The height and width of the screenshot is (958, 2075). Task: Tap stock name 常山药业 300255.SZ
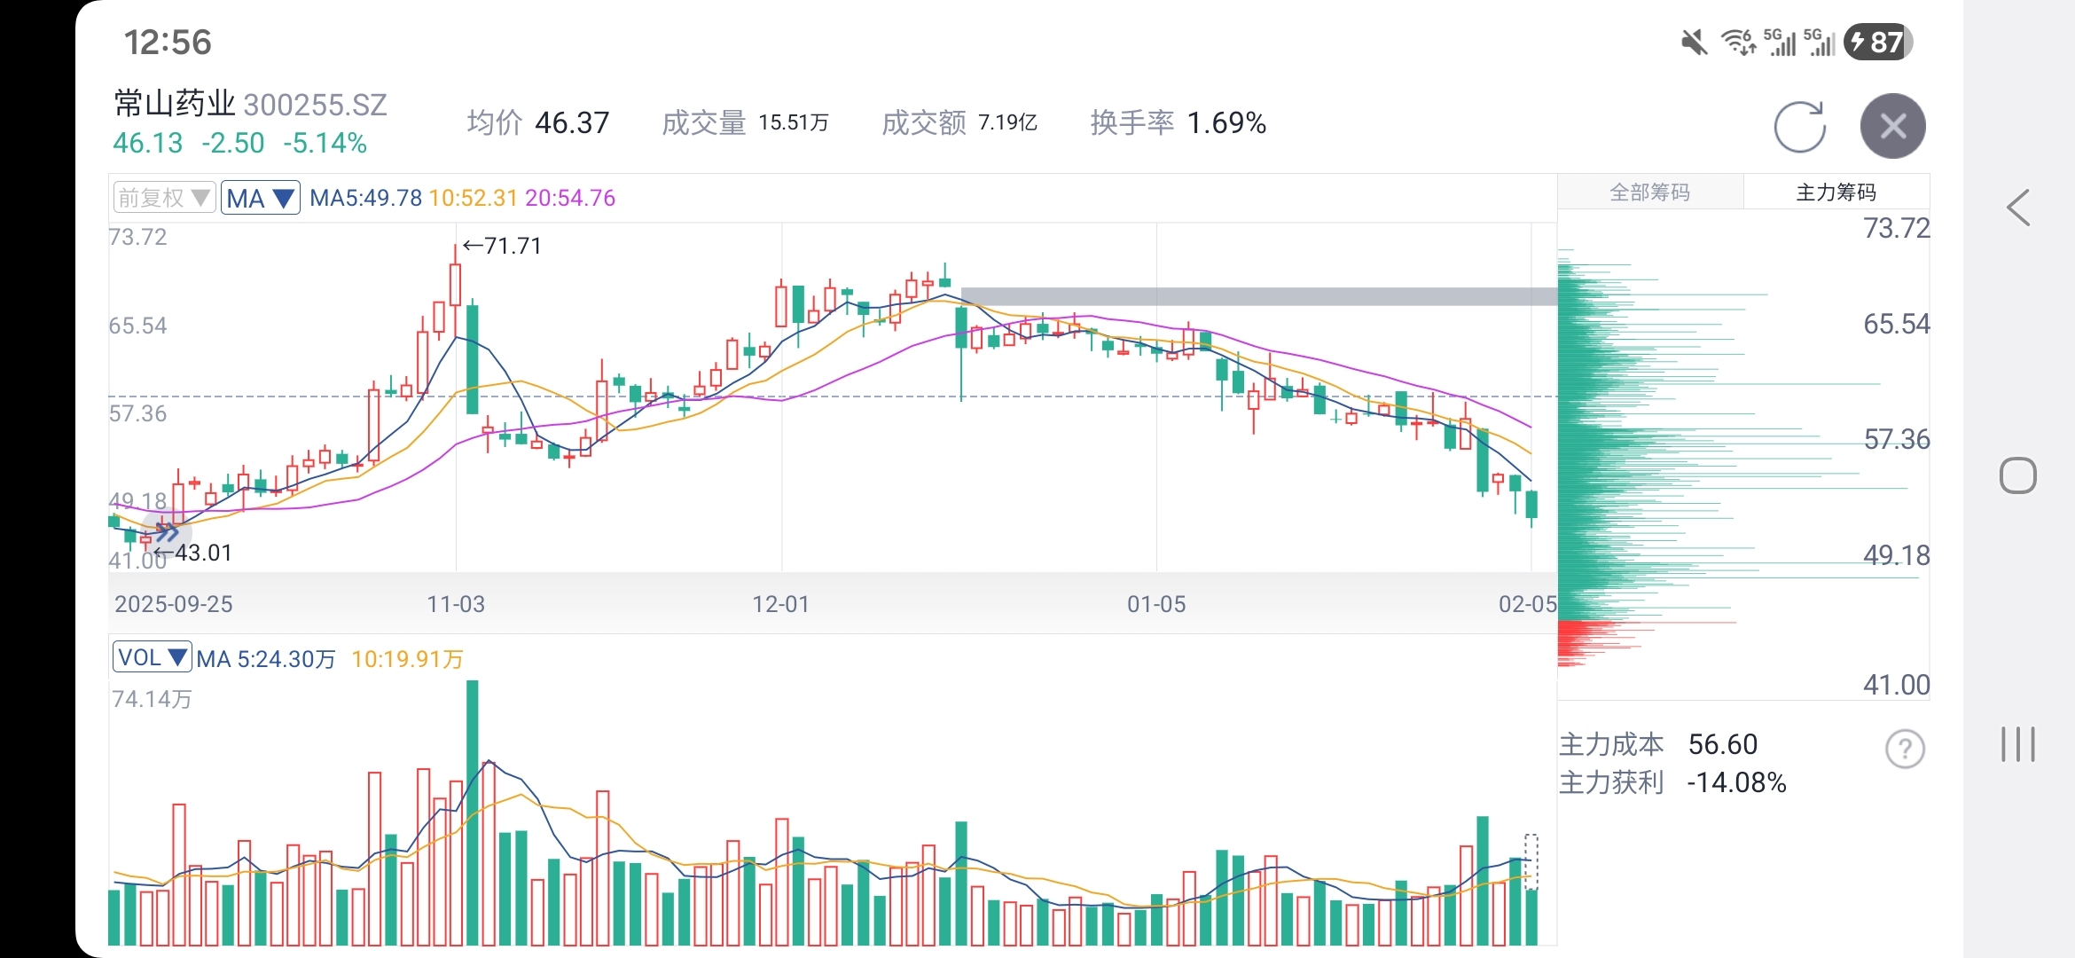coord(251,105)
